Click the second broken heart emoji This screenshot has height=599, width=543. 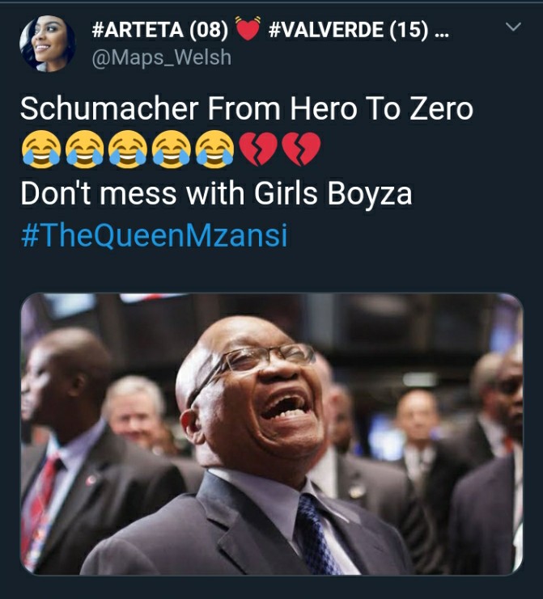(301, 149)
